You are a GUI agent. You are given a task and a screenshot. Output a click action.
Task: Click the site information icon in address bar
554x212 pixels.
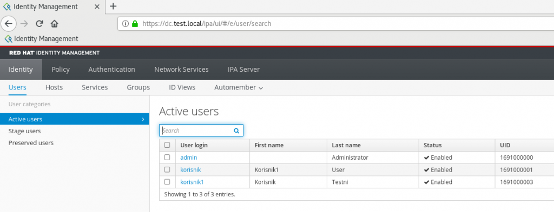125,24
